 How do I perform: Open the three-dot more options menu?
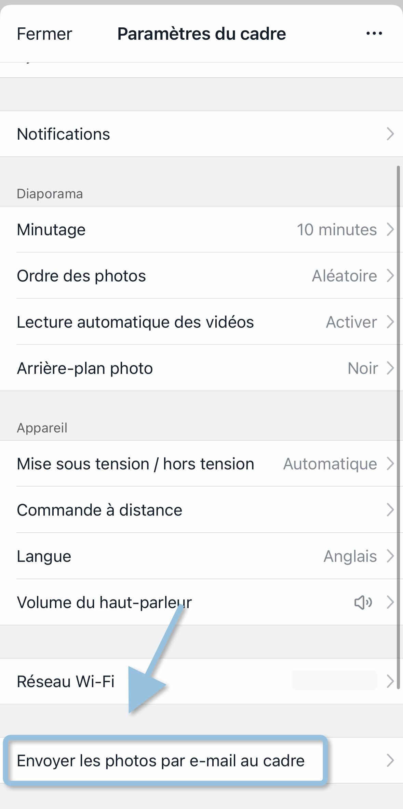(374, 34)
